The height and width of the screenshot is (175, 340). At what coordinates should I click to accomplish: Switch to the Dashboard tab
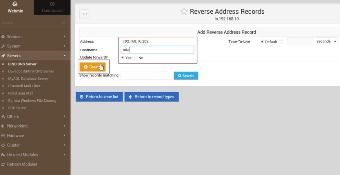click(x=52, y=7)
